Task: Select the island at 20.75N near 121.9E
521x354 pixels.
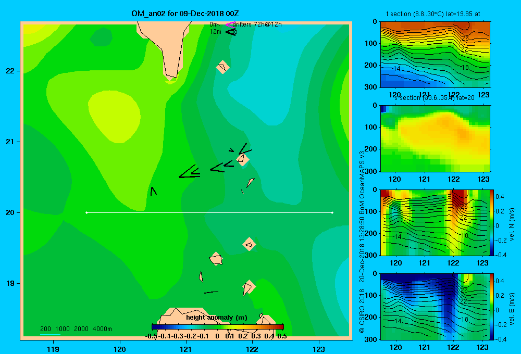Action: coord(243,159)
